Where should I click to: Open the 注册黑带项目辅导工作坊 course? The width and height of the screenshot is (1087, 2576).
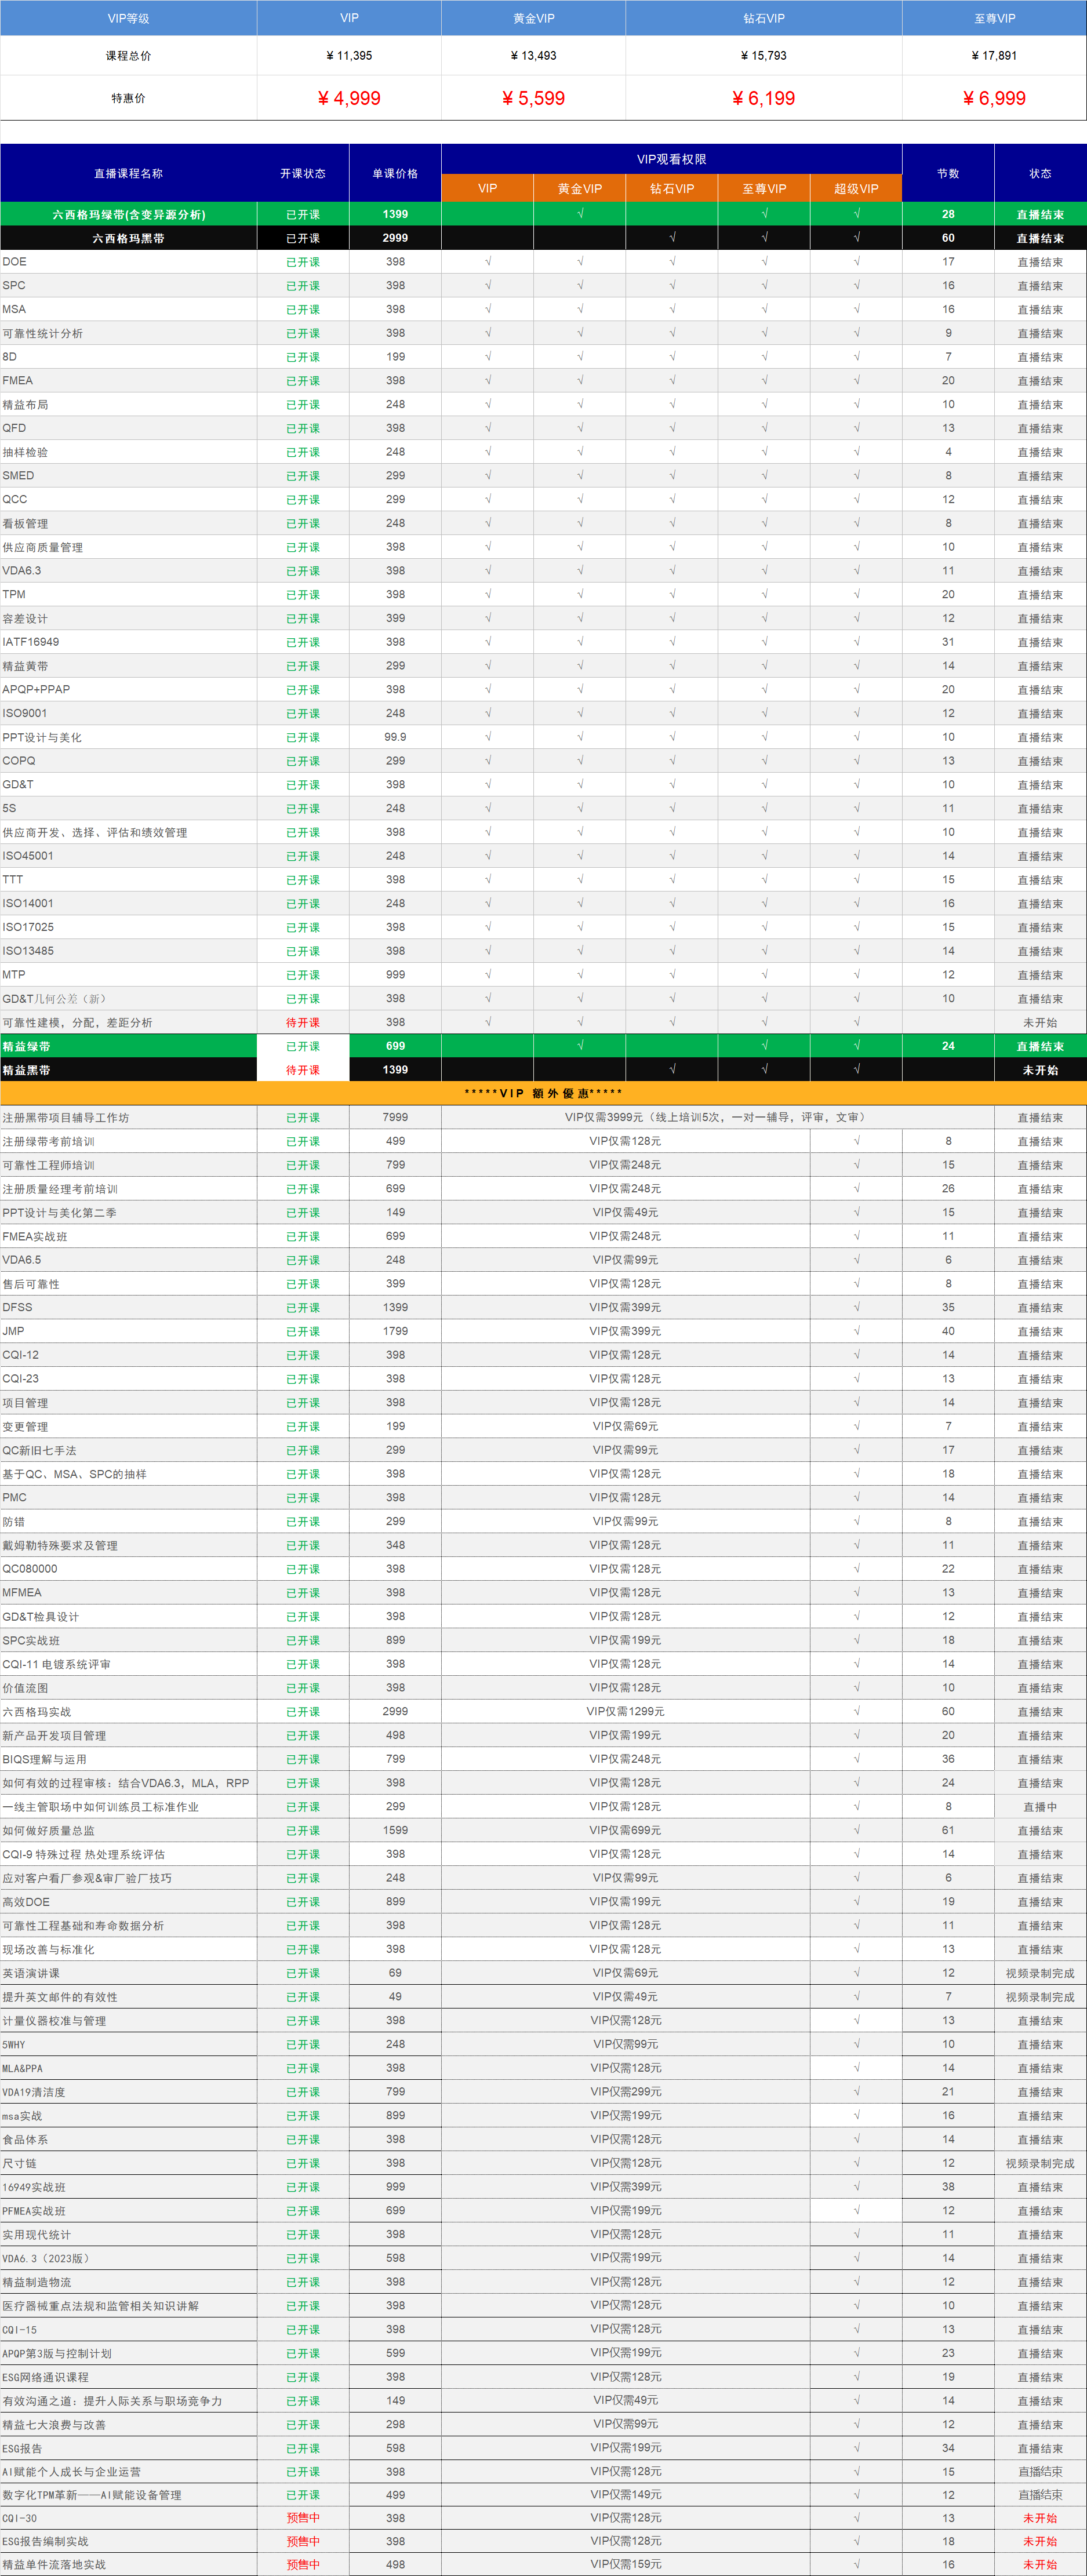66,1118
